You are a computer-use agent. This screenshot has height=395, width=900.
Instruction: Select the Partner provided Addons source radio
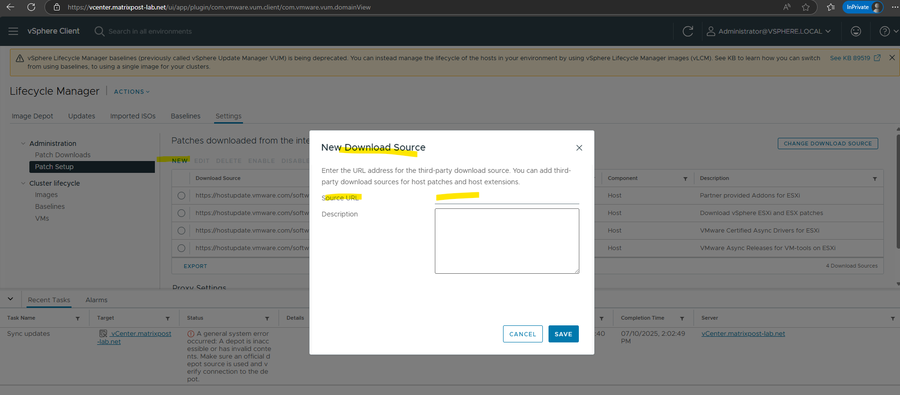point(181,196)
